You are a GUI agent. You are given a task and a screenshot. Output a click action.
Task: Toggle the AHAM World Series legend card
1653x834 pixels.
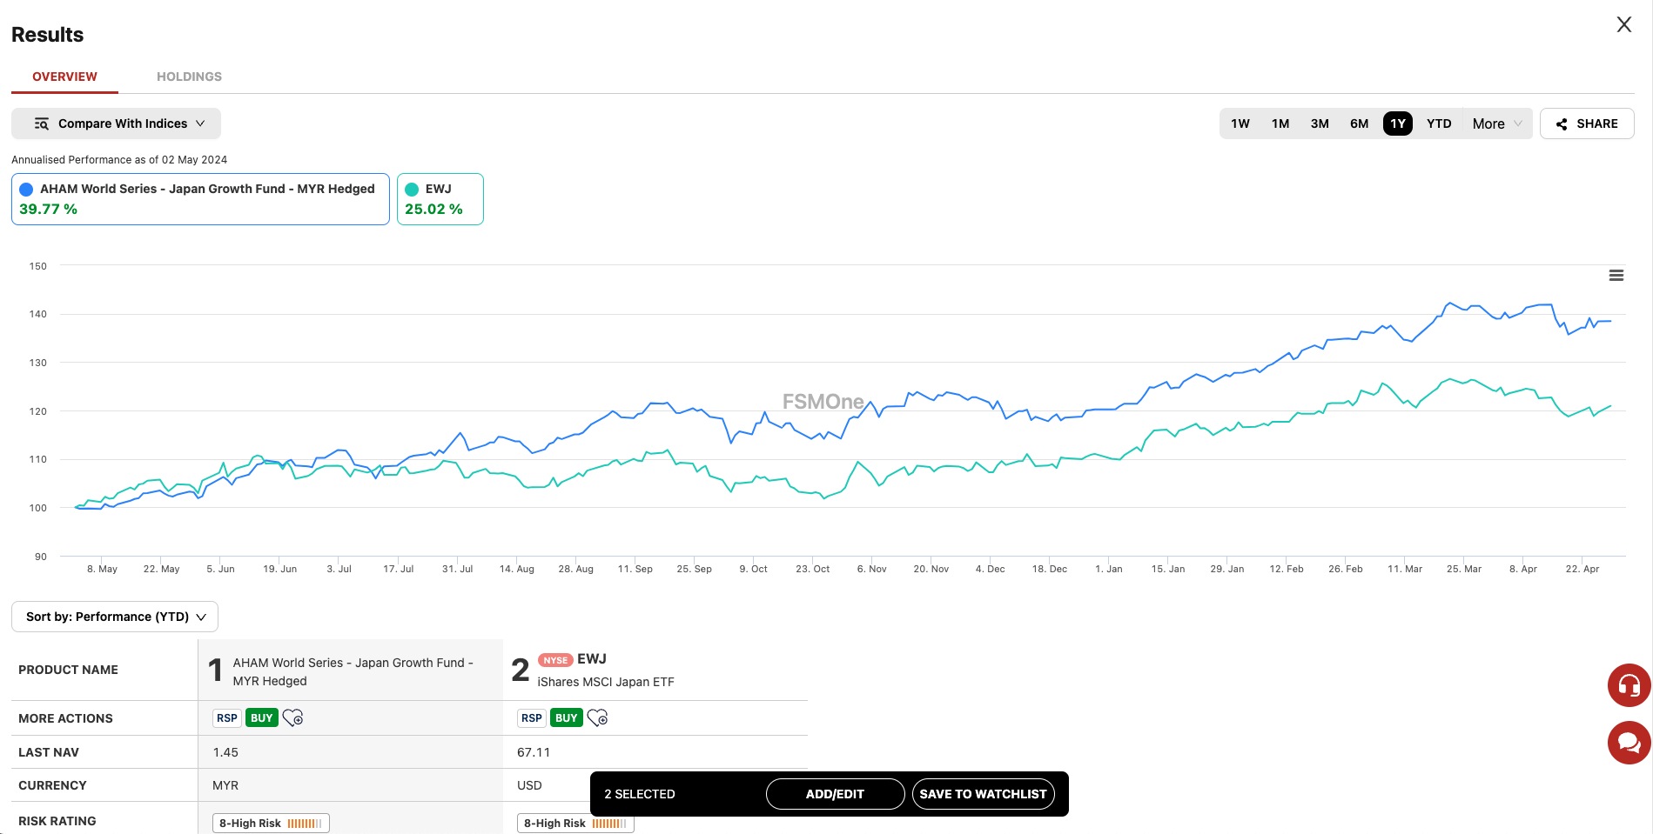pos(200,199)
